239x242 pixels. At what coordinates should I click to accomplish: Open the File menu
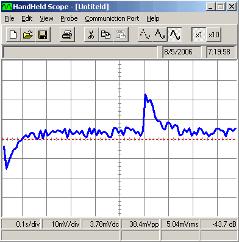click(9, 18)
